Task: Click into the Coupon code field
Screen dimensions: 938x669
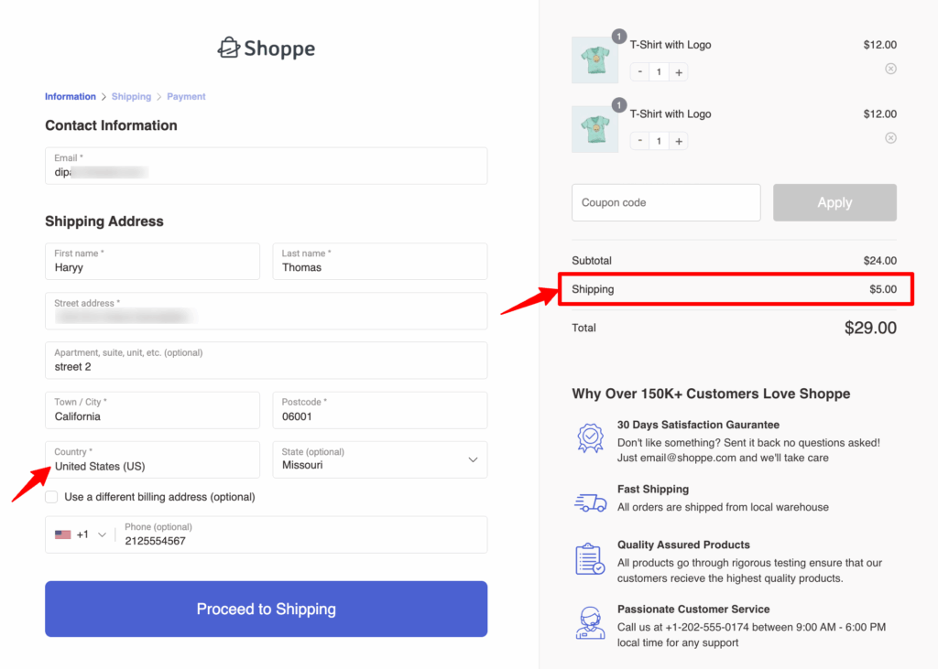Action: coord(665,202)
